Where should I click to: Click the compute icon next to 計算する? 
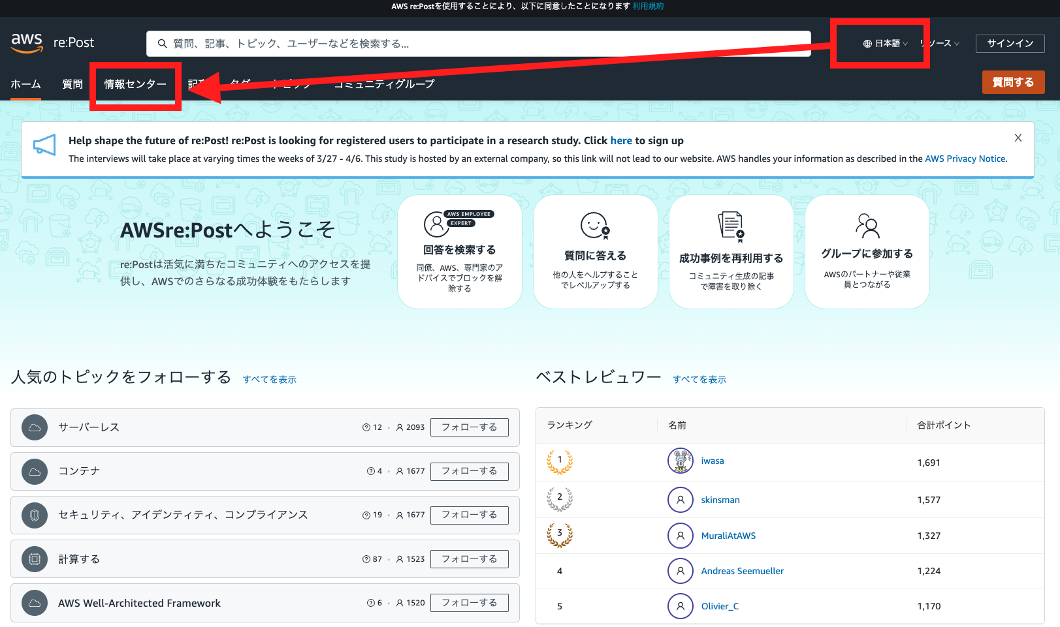34,558
